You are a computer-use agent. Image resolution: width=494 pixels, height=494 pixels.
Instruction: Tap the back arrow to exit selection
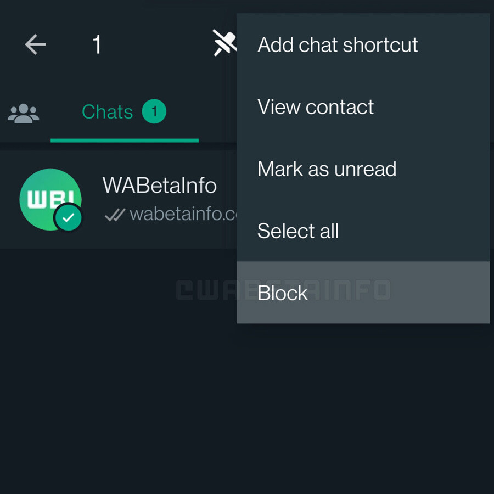point(35,44)
